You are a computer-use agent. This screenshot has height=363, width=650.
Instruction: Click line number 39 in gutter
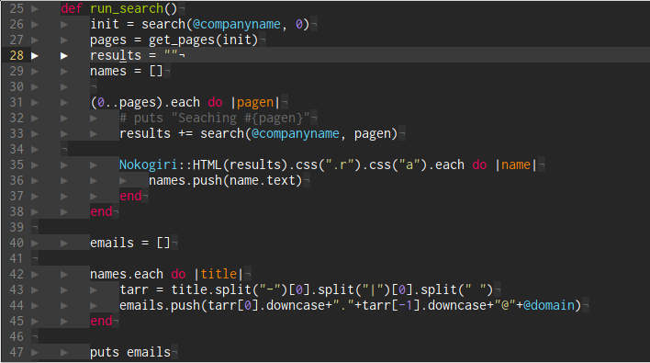coord(17,227)
